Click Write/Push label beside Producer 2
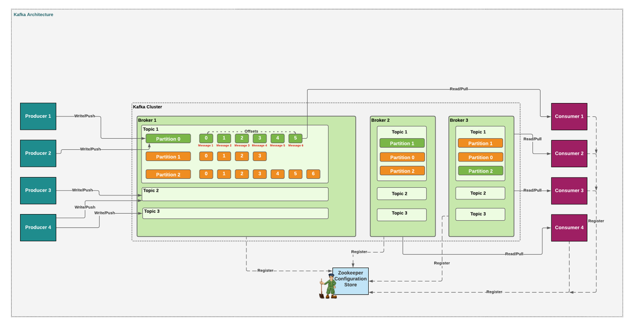 coord(91,149)
